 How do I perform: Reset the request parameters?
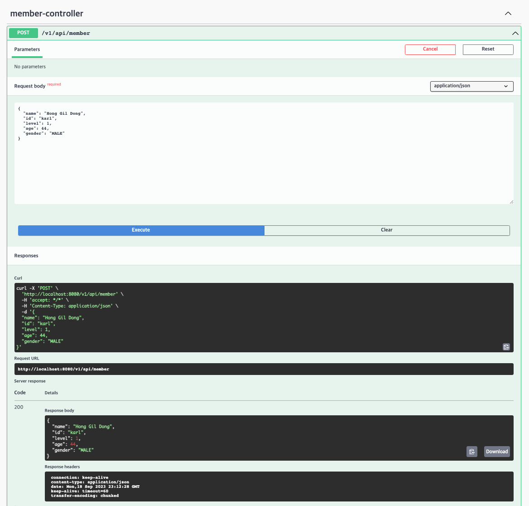tap(488, 49)
